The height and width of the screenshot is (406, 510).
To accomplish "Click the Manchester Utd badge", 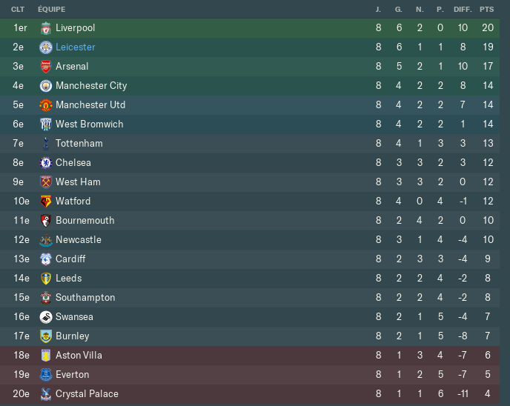I will pyautogui.click(x=45, y=105).
